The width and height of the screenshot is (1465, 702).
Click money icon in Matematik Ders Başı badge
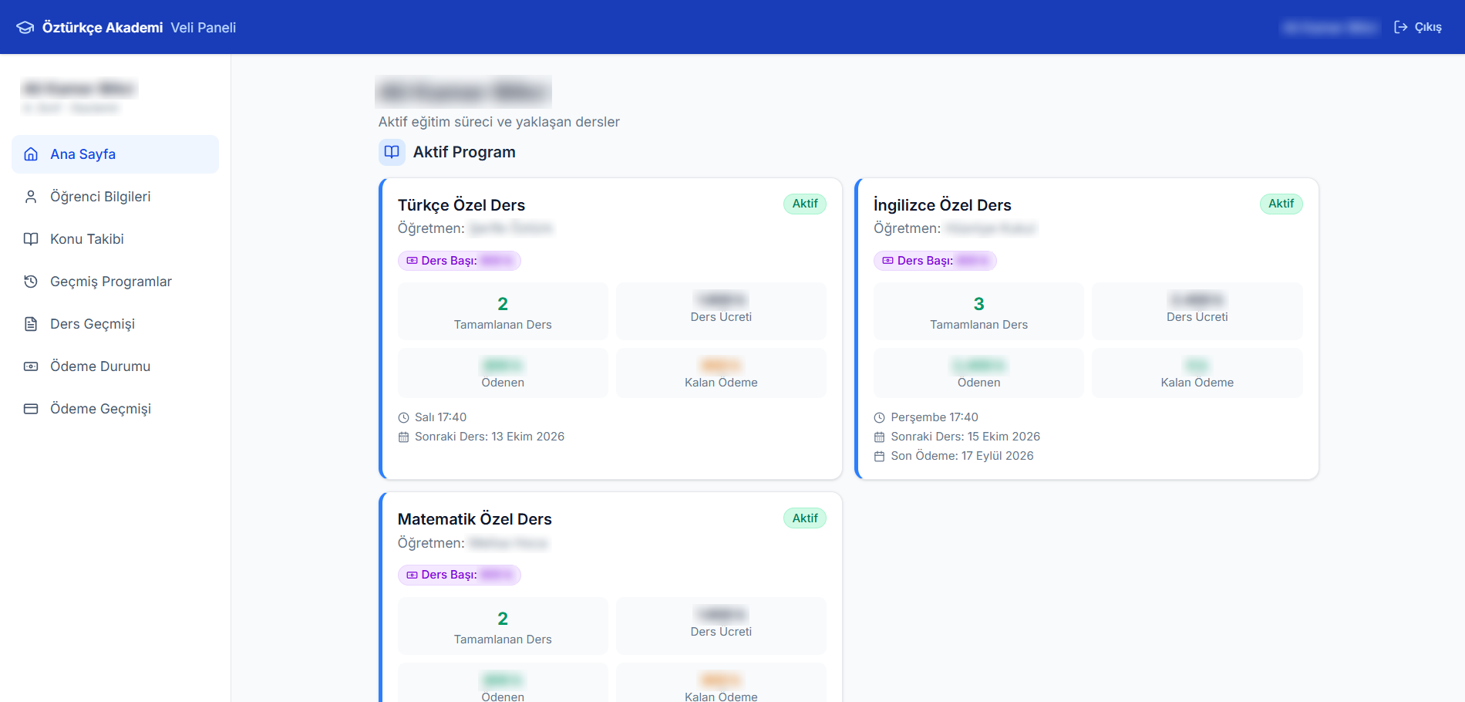[412, 575]
